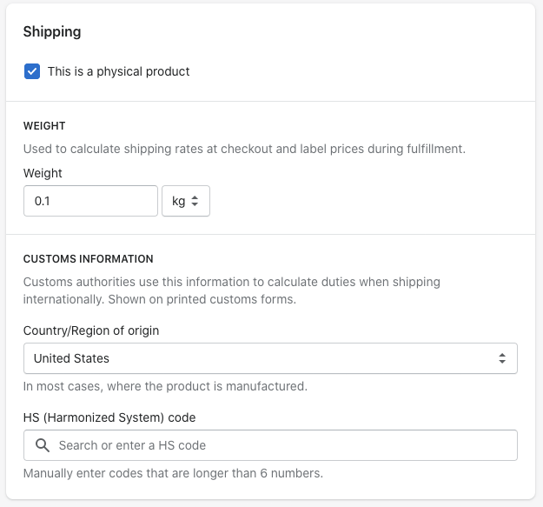This screenshot has height=507, width=543.
Task: Open the kg weight unit dropdown
Action: tap(185, 201)
